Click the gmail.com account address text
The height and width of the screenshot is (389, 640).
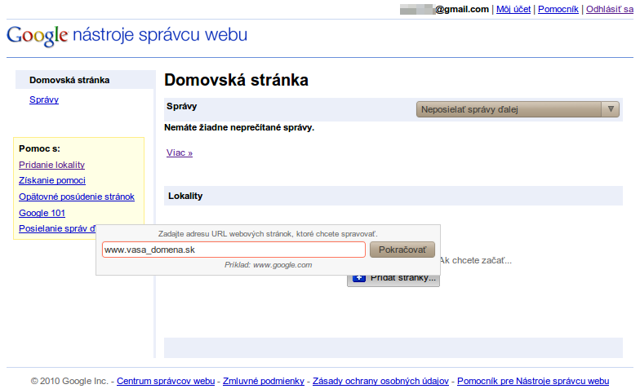(462, 9)
